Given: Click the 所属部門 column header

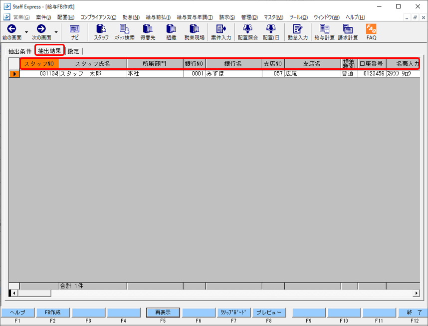Looking at the screenshot, I should pyautogui.click(x=155, y=64).
